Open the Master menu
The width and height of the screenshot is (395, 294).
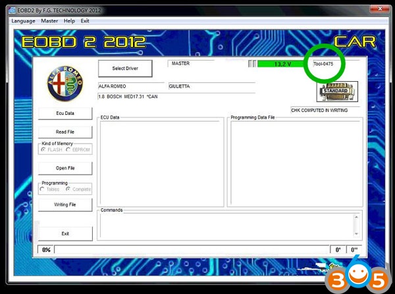(49, 21)
